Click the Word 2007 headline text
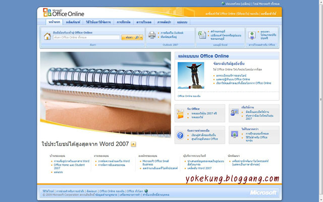The image size is (323, 202). point(85,144)
